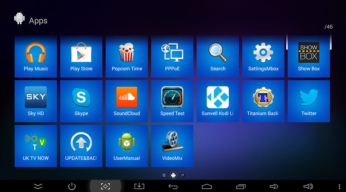Launch the Play Store app
The height and width of the screenshot is (192, 346).
tap(81, 56)
